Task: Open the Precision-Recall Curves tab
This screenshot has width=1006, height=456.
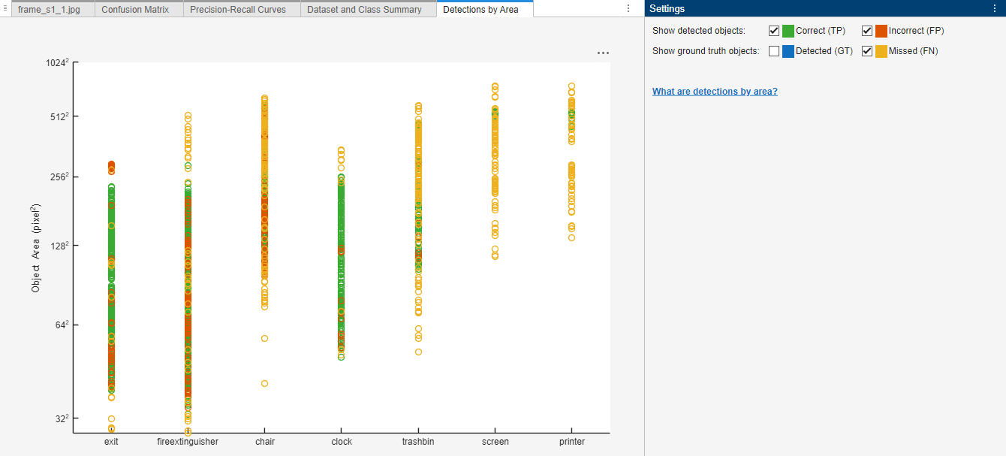Action: [241, 9]
